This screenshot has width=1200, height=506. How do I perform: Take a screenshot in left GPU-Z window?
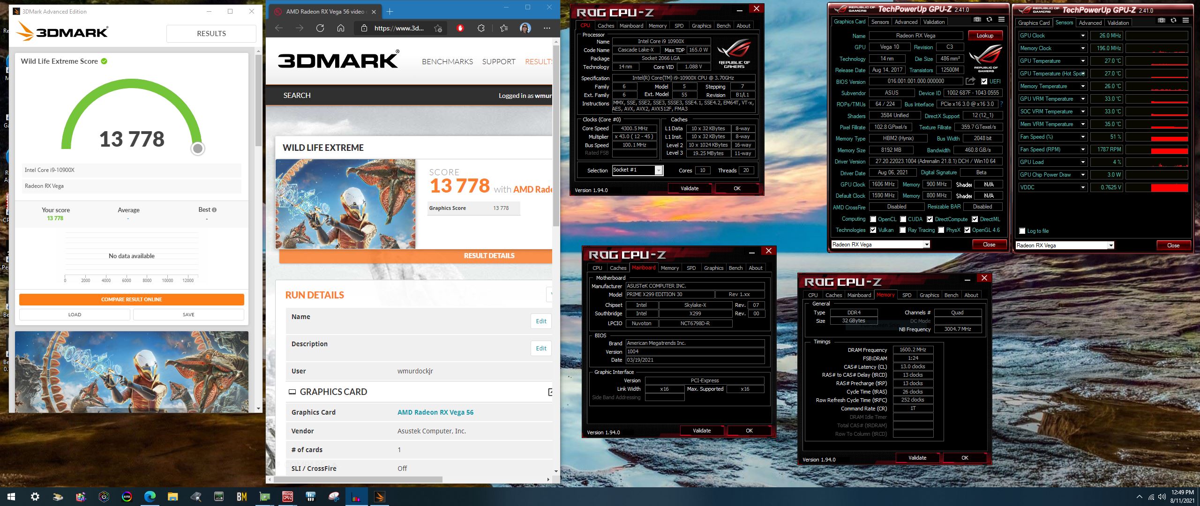tap(977, 19)
